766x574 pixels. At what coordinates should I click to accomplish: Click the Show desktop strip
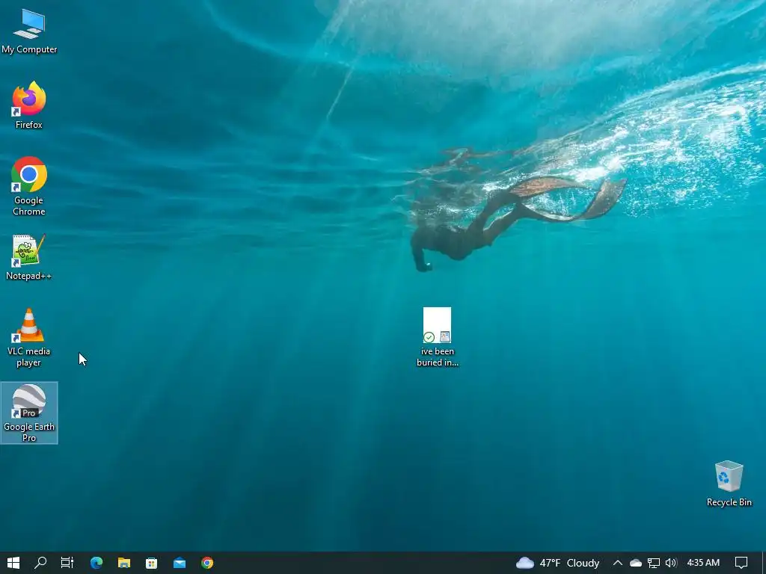[x=764, y=563]
